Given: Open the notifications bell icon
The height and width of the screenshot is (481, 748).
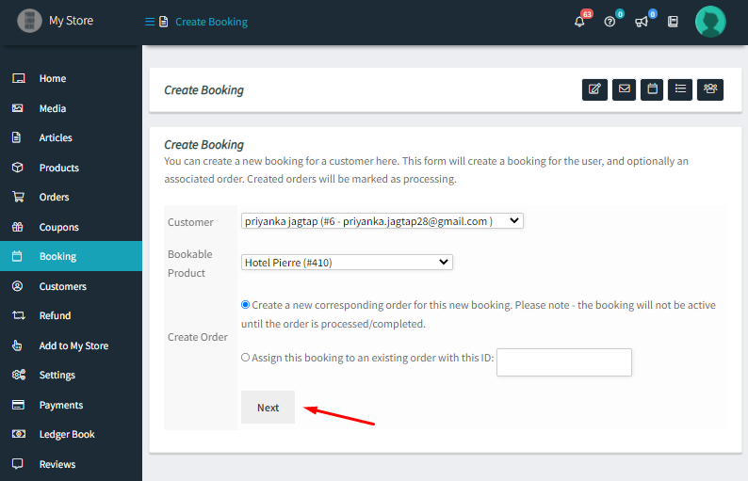Looking at the screenshot, I should 579,22.
